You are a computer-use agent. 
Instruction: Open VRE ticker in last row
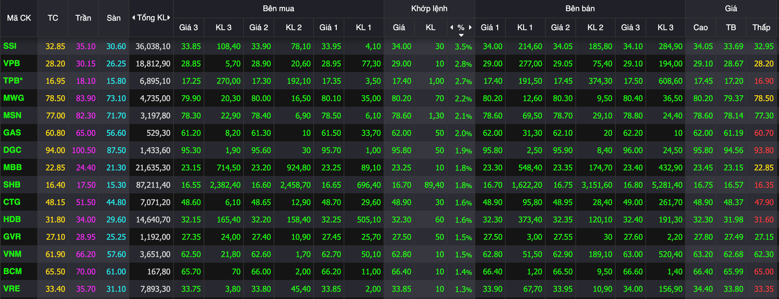[x=11, y=289]
